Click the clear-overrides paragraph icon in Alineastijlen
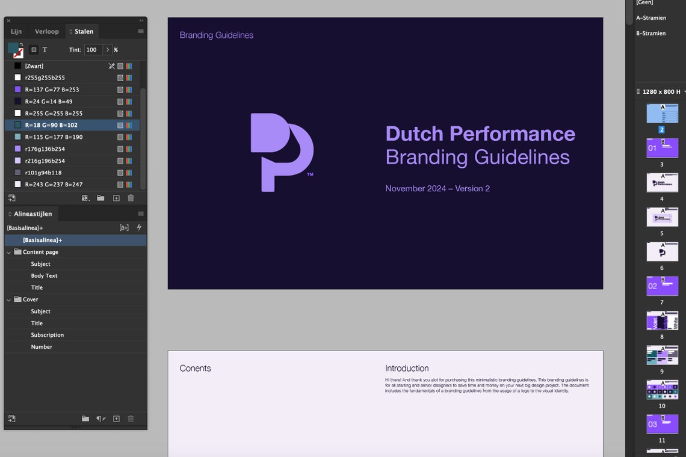The height and width of the screenshot is (457, 686). tap(100, 419)
